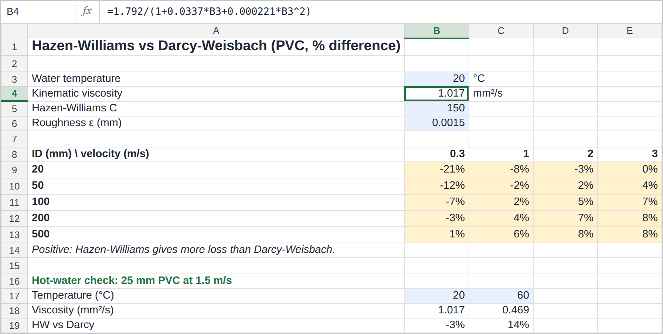The height and width of the screenshot is (334, 663).
Task: Select the 6% cell in row 13
Action: pyautogui.click(x=501, y=235)
